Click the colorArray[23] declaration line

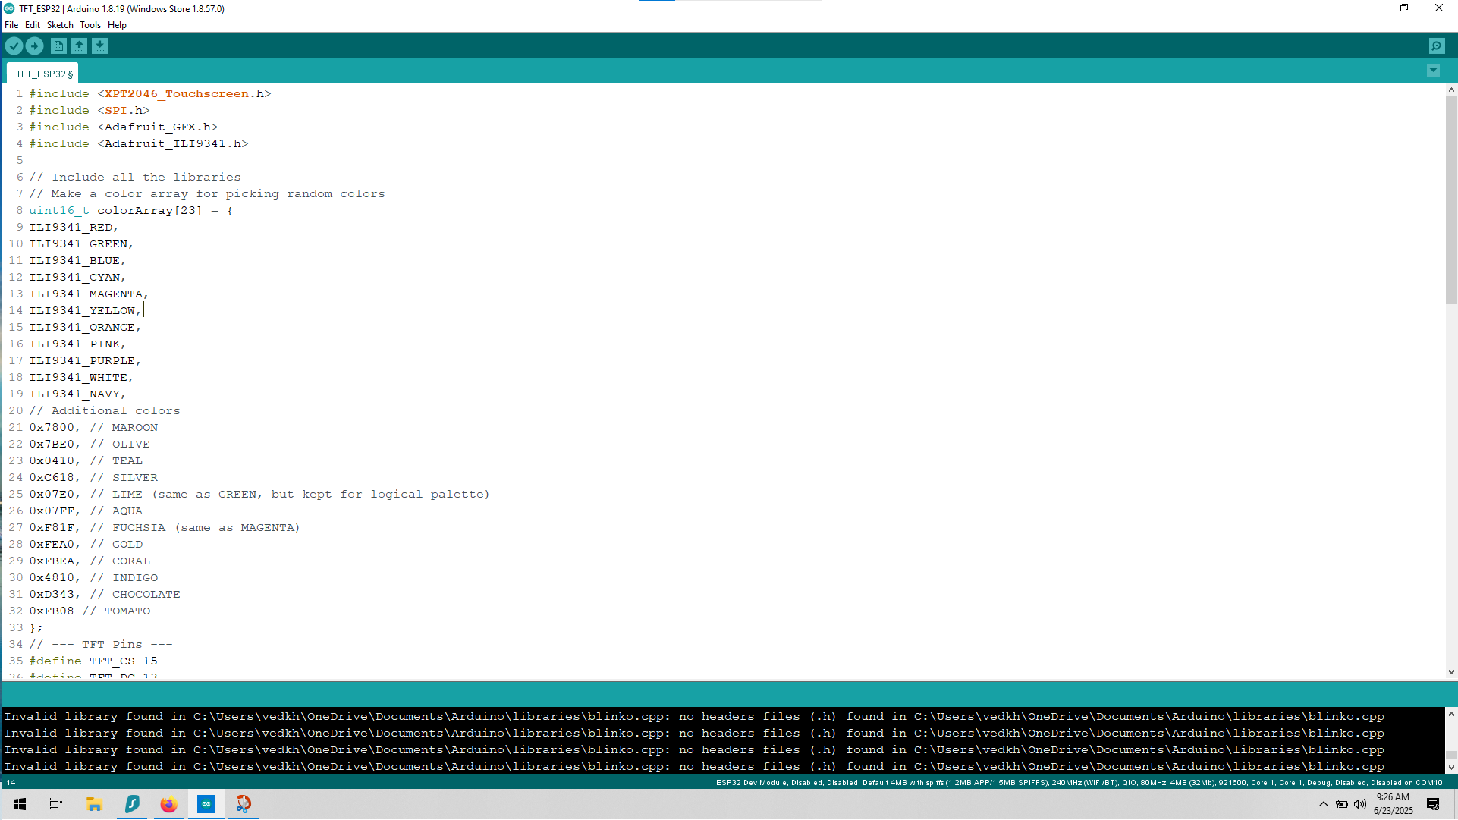coord(131,211)
